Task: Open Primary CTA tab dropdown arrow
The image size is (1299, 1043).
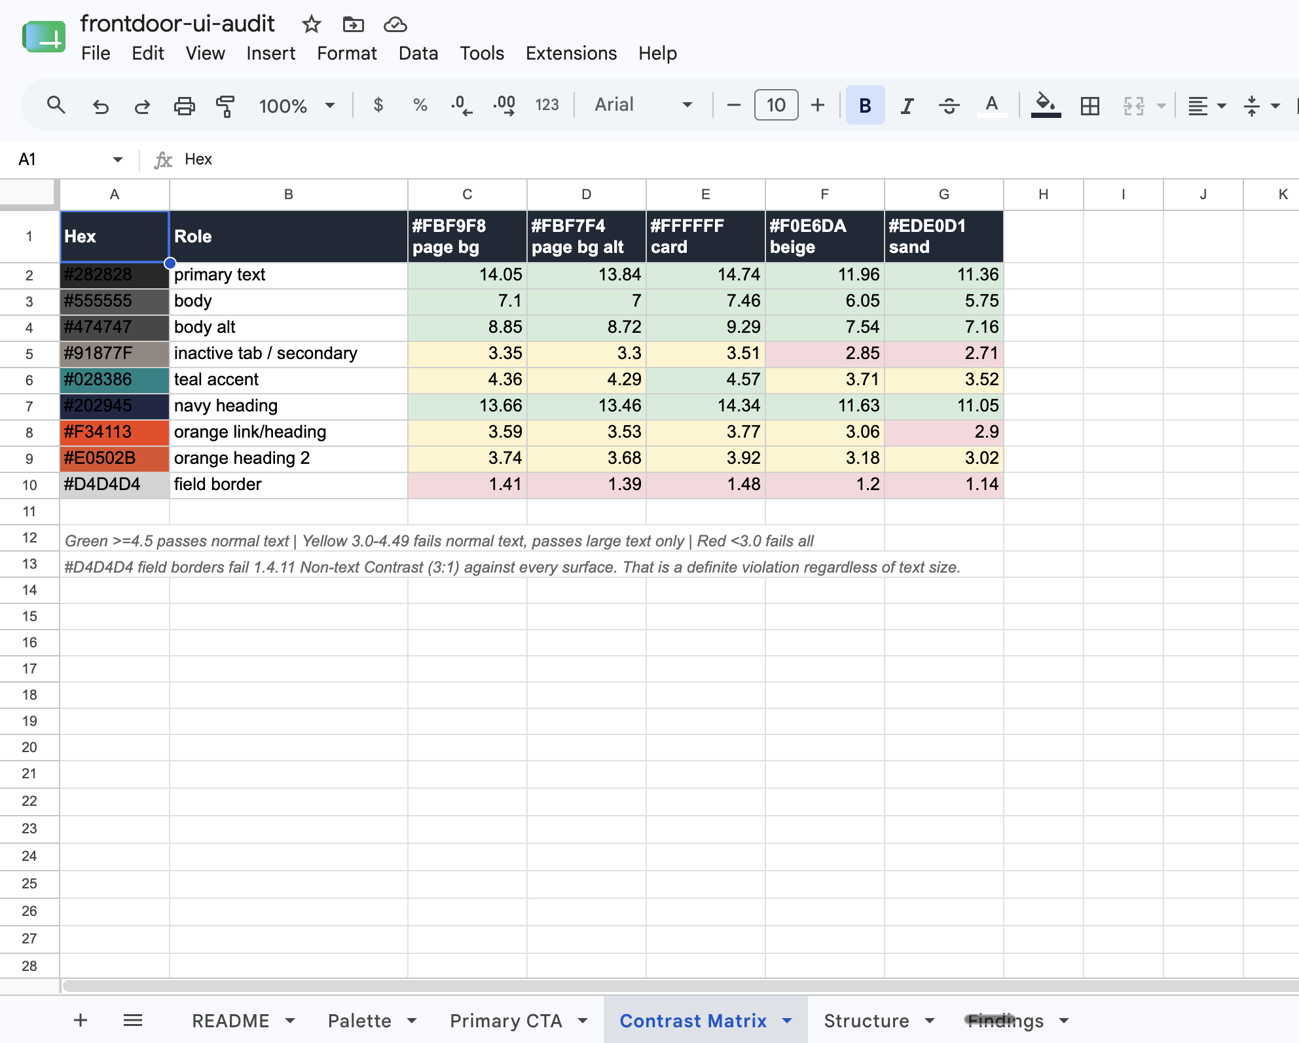Action: (x=583, y=1021)
